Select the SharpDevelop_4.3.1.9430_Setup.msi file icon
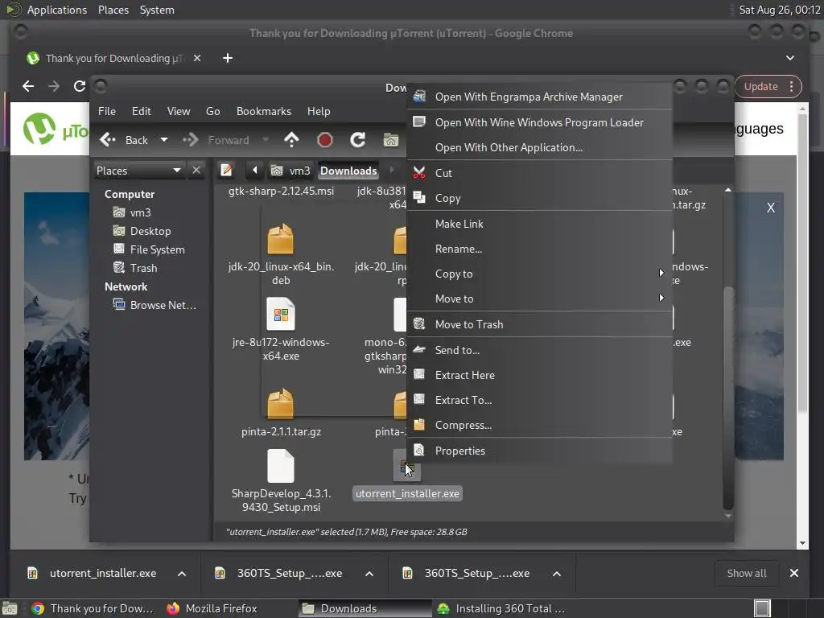 [x=281, y=466]
